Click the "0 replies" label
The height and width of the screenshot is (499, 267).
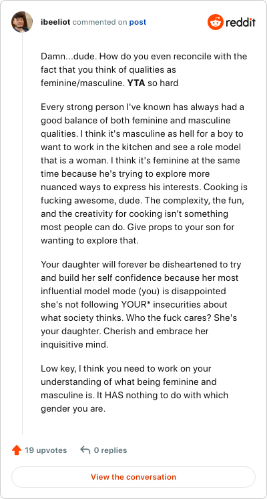tap(110, 450)
